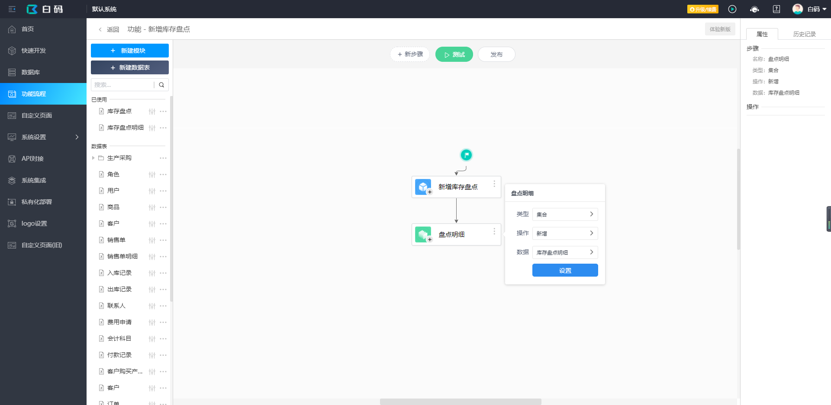Click the green start flag node
The image size is (831, 405).
[x=466, y=155]
